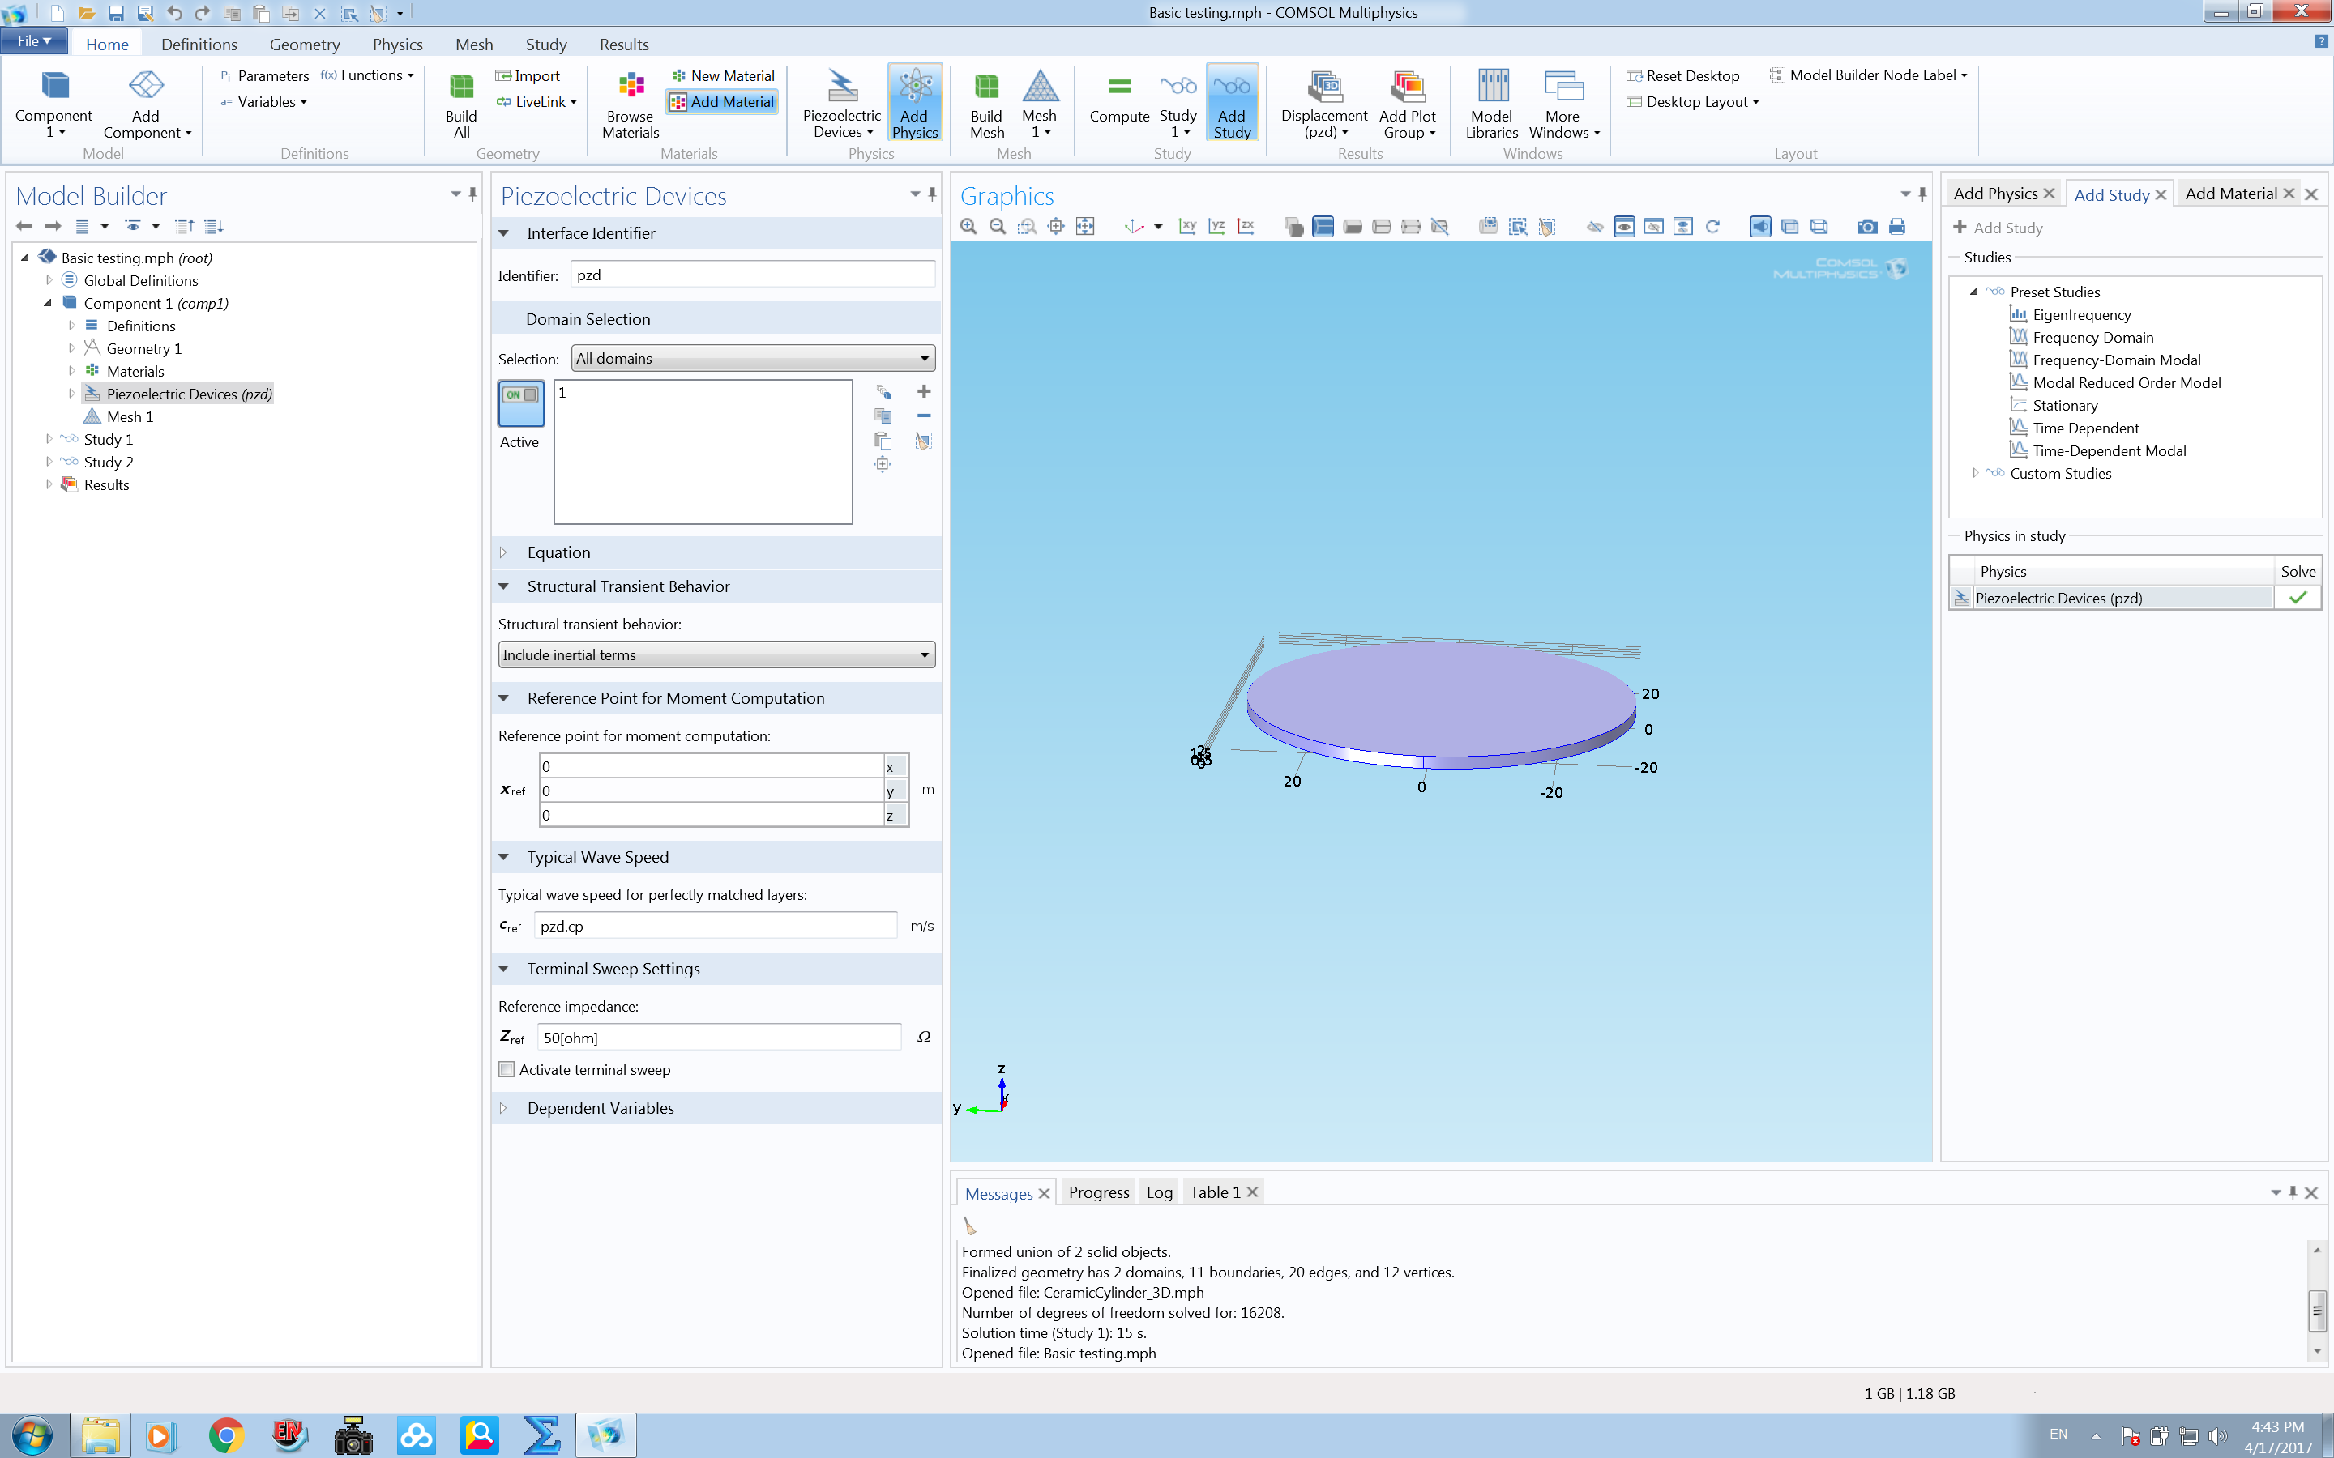Viewport: 2334px width, 1458px height.
Task: Toggle solve checkmark for Piezoelectric Devices
Action: tap(2298, 598)
